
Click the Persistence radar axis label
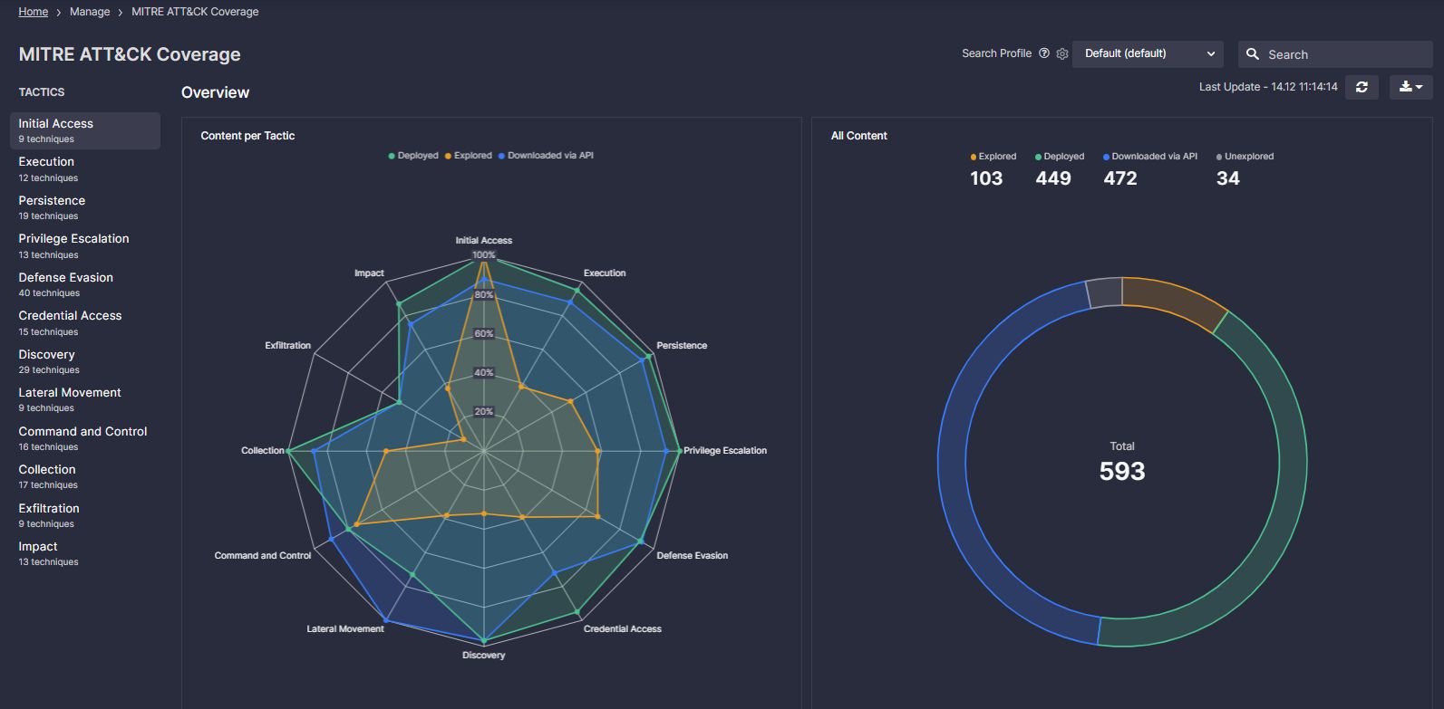pos(682,346)
